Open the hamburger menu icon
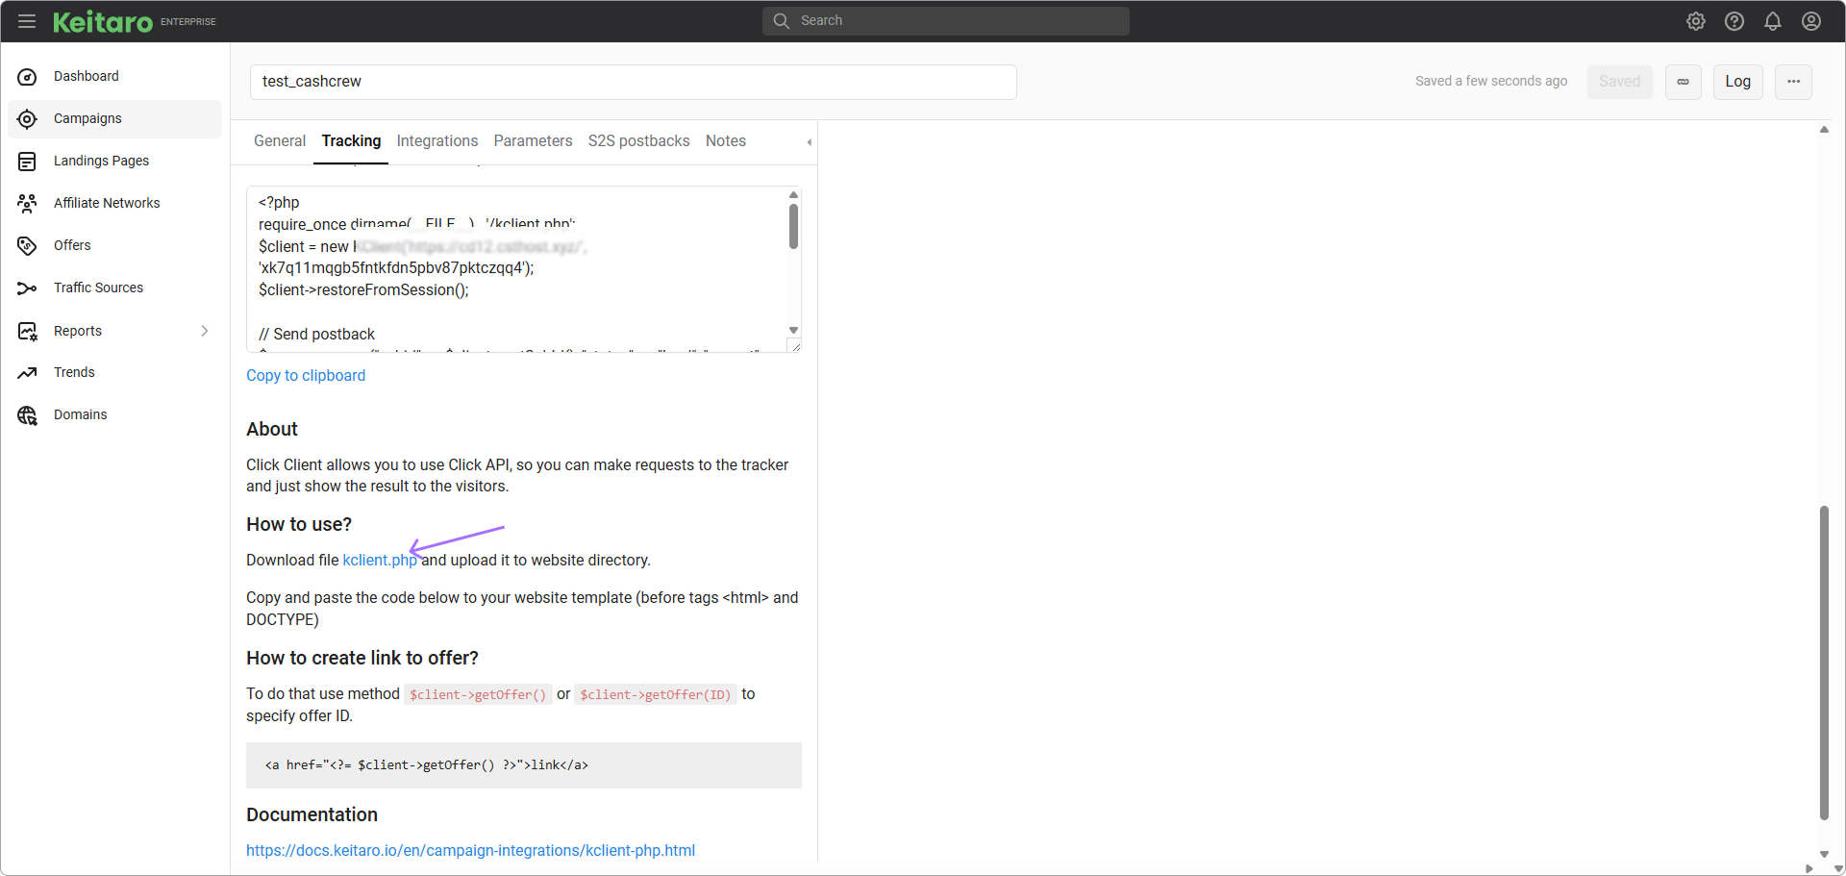Screen dimensions: 1846x876 tap(27, 21)
